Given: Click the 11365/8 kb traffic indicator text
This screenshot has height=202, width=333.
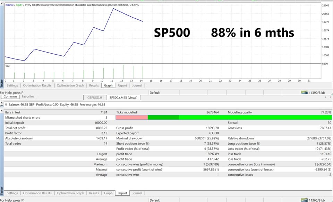Looking at the screenshot, I should click(317, 200).
